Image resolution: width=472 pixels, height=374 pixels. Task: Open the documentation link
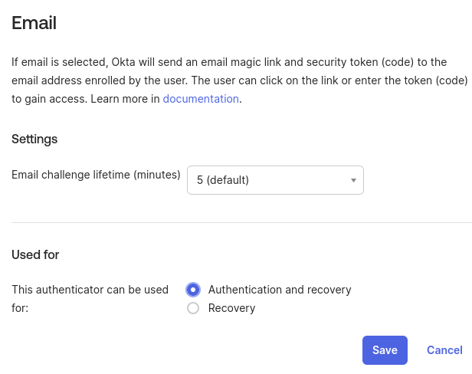pos(201,99)
